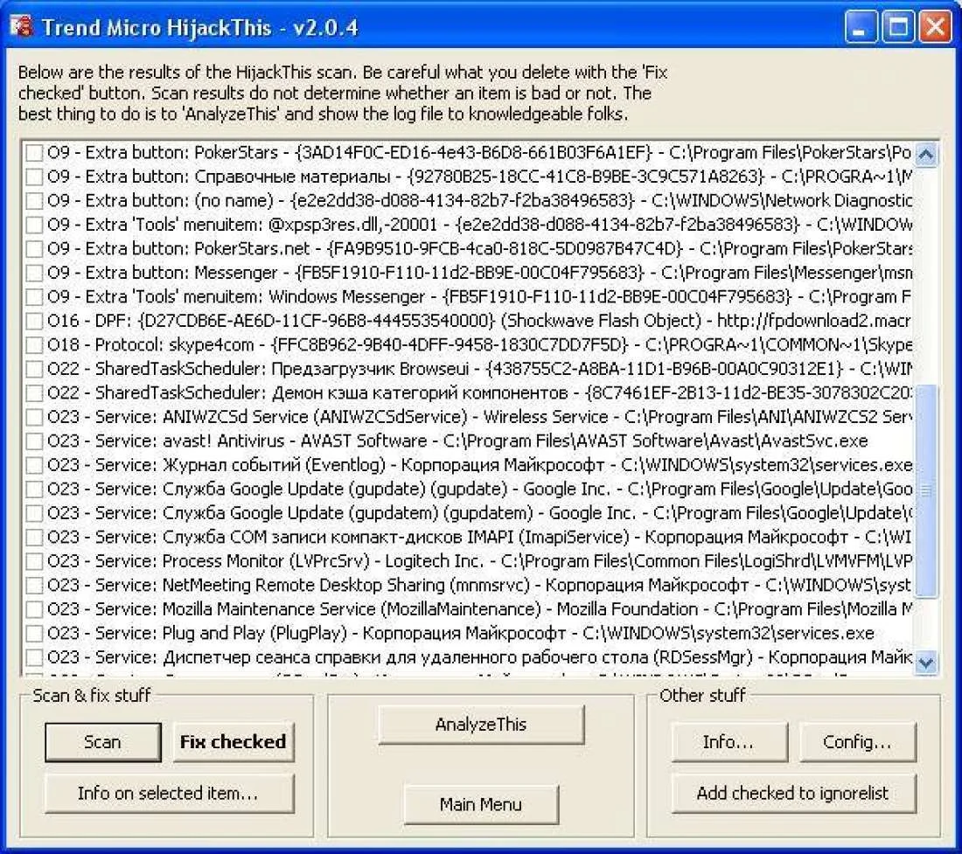The height and width of the screenshot is (854, 962).
Task: Check the Mozilla Maintenance Service box
Action: 34,609
